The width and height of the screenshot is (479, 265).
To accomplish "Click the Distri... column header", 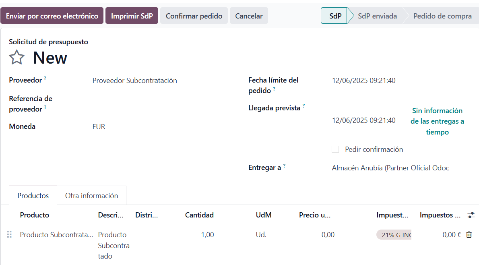I will [147, 215].
